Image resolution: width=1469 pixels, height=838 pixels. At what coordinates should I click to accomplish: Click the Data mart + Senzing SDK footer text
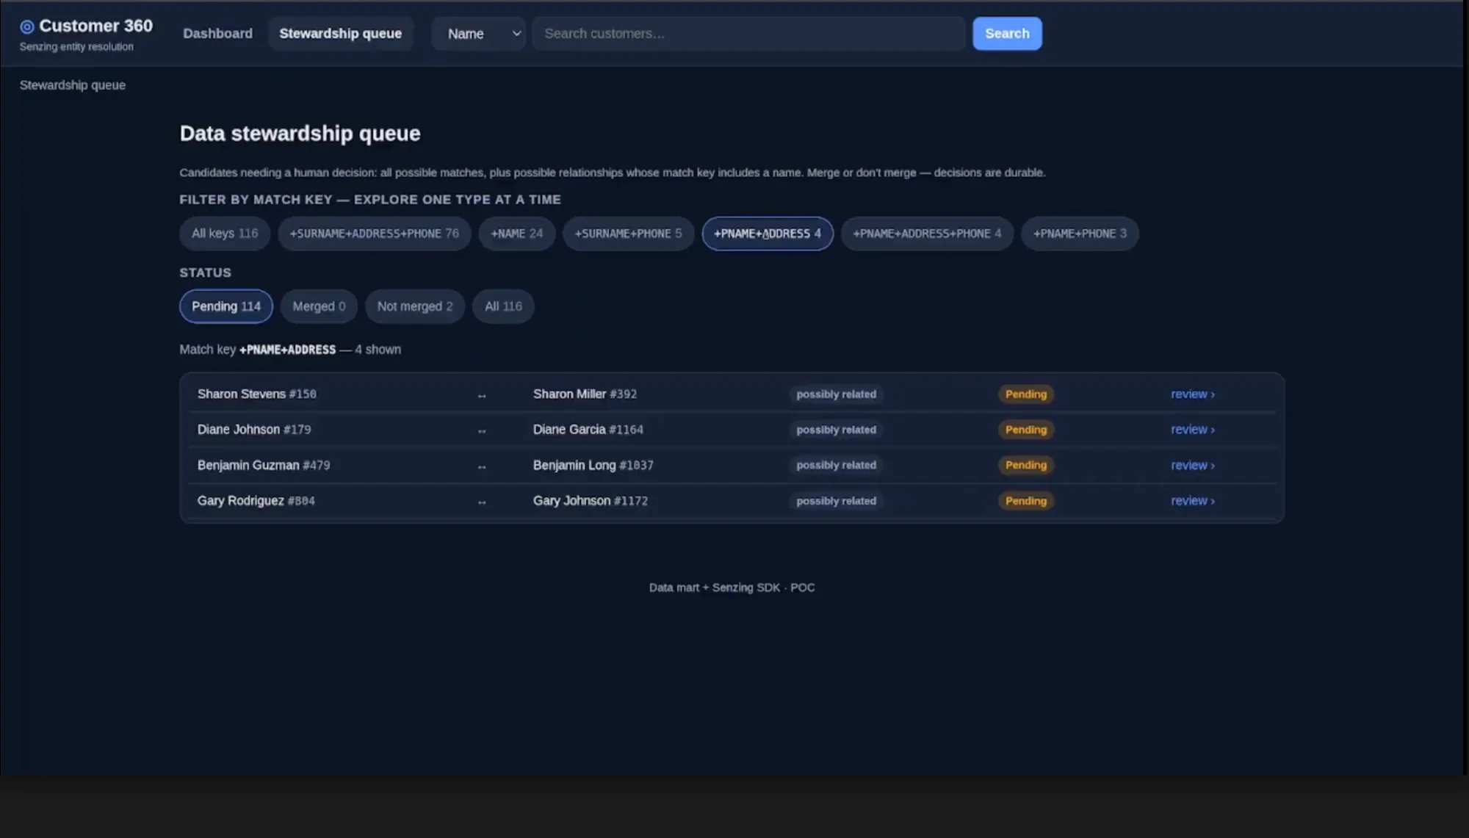(732, 588)
